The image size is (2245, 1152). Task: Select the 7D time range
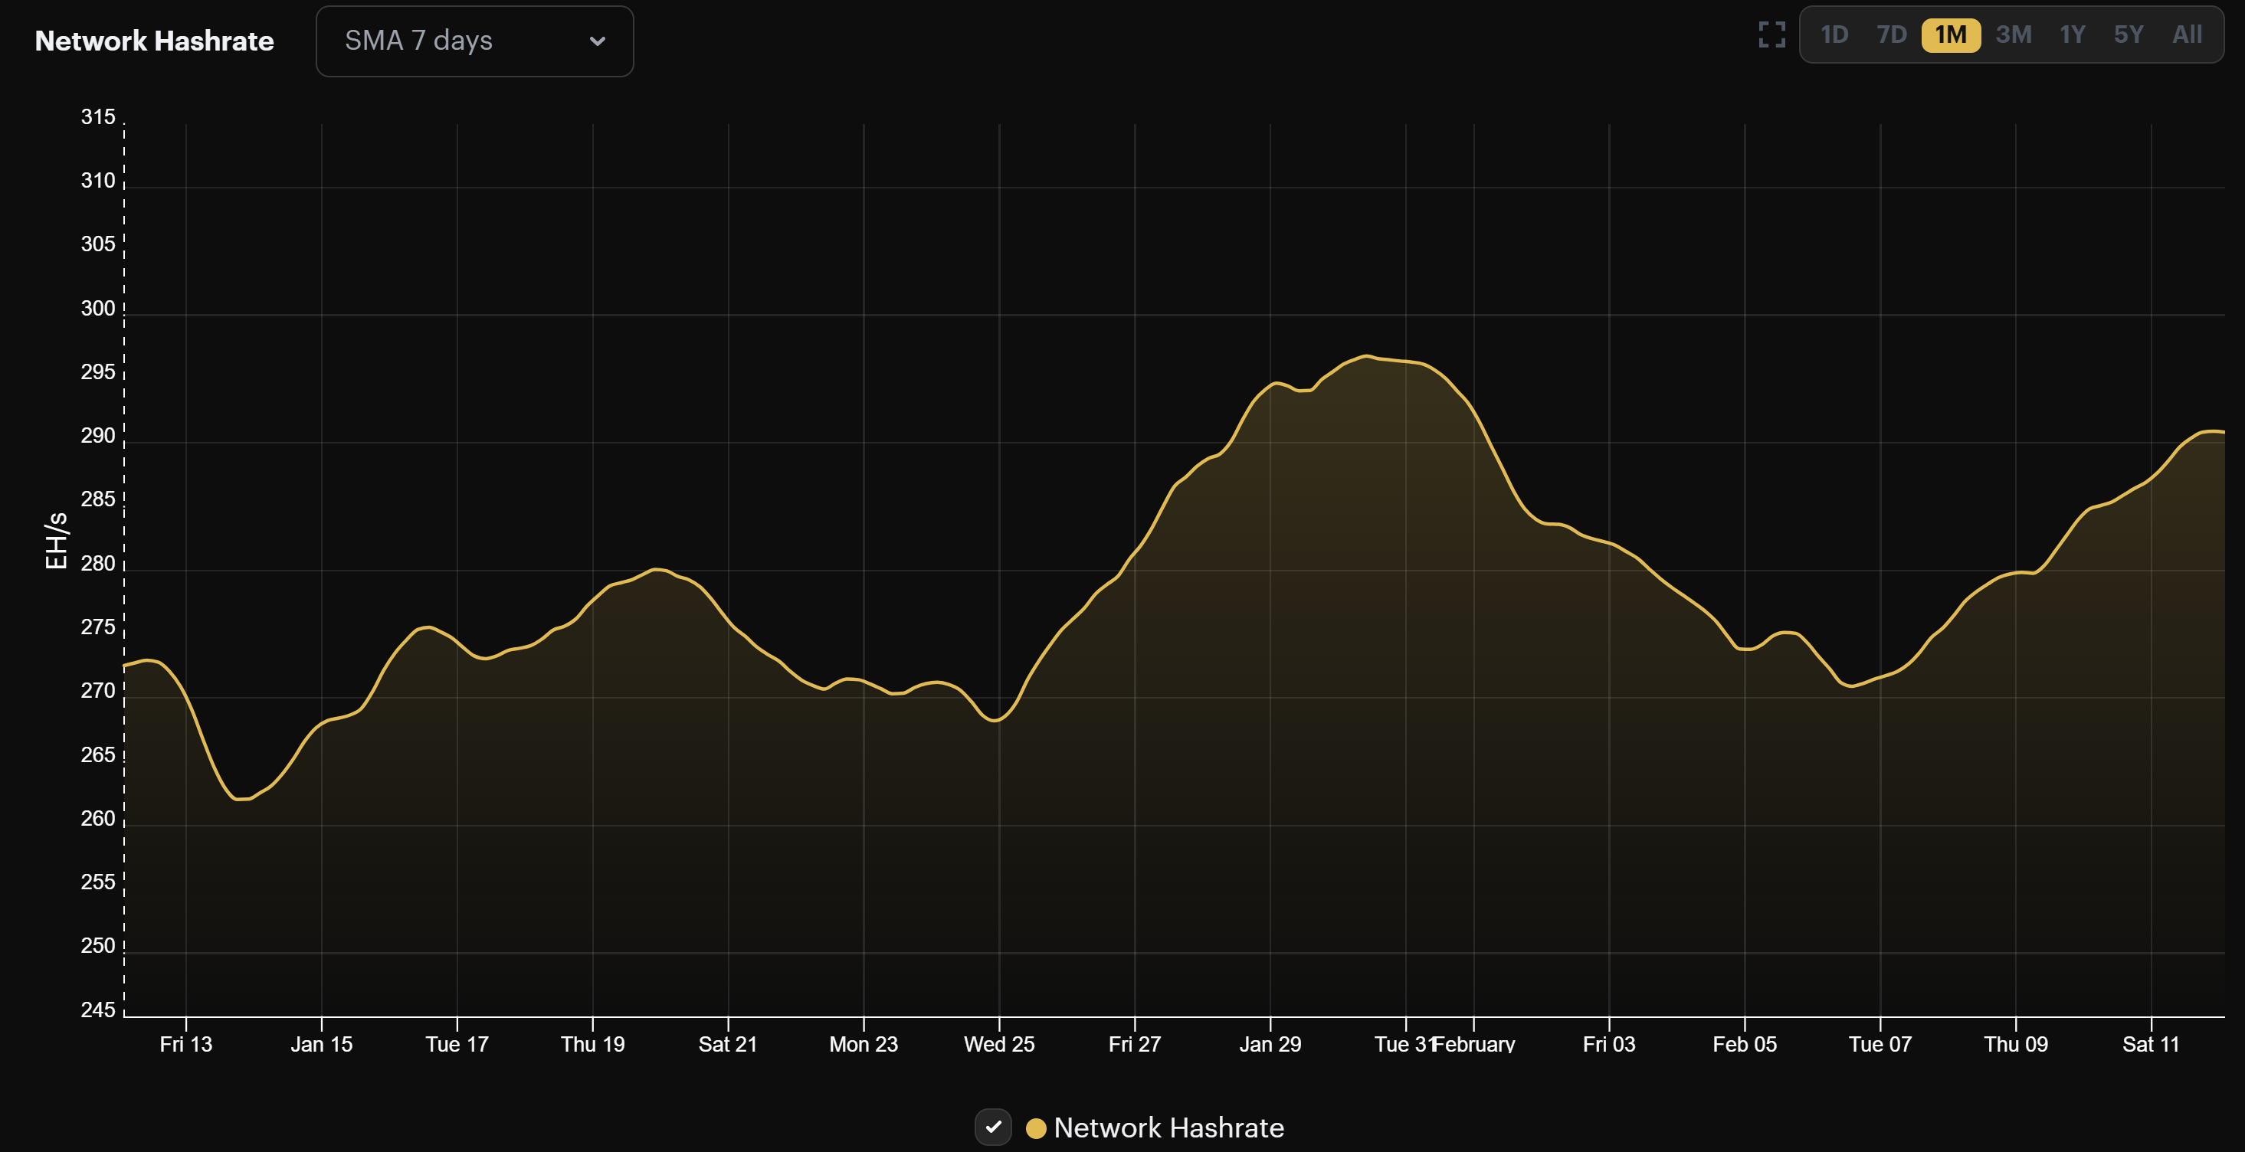tap(1891, 35)
